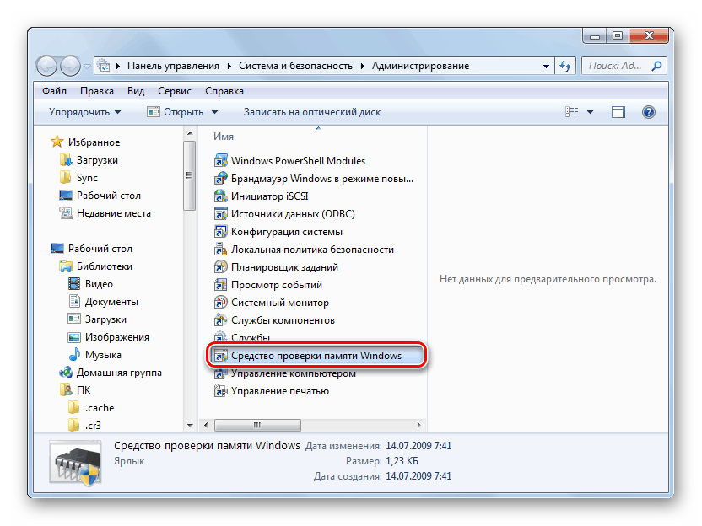The image size is (702, 526).
Task: Click the Недавние места icon
Action: pos(65,213)
